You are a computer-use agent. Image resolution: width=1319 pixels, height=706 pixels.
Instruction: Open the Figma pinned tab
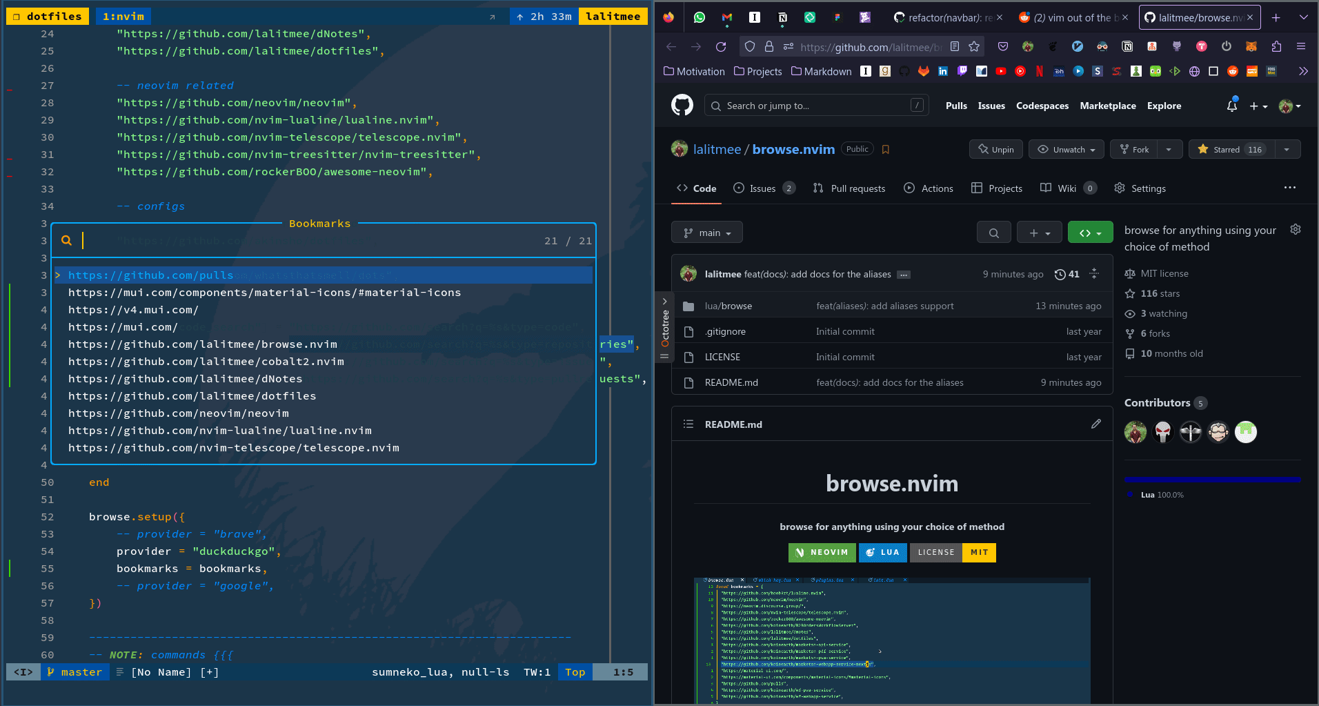click(837, 17)
